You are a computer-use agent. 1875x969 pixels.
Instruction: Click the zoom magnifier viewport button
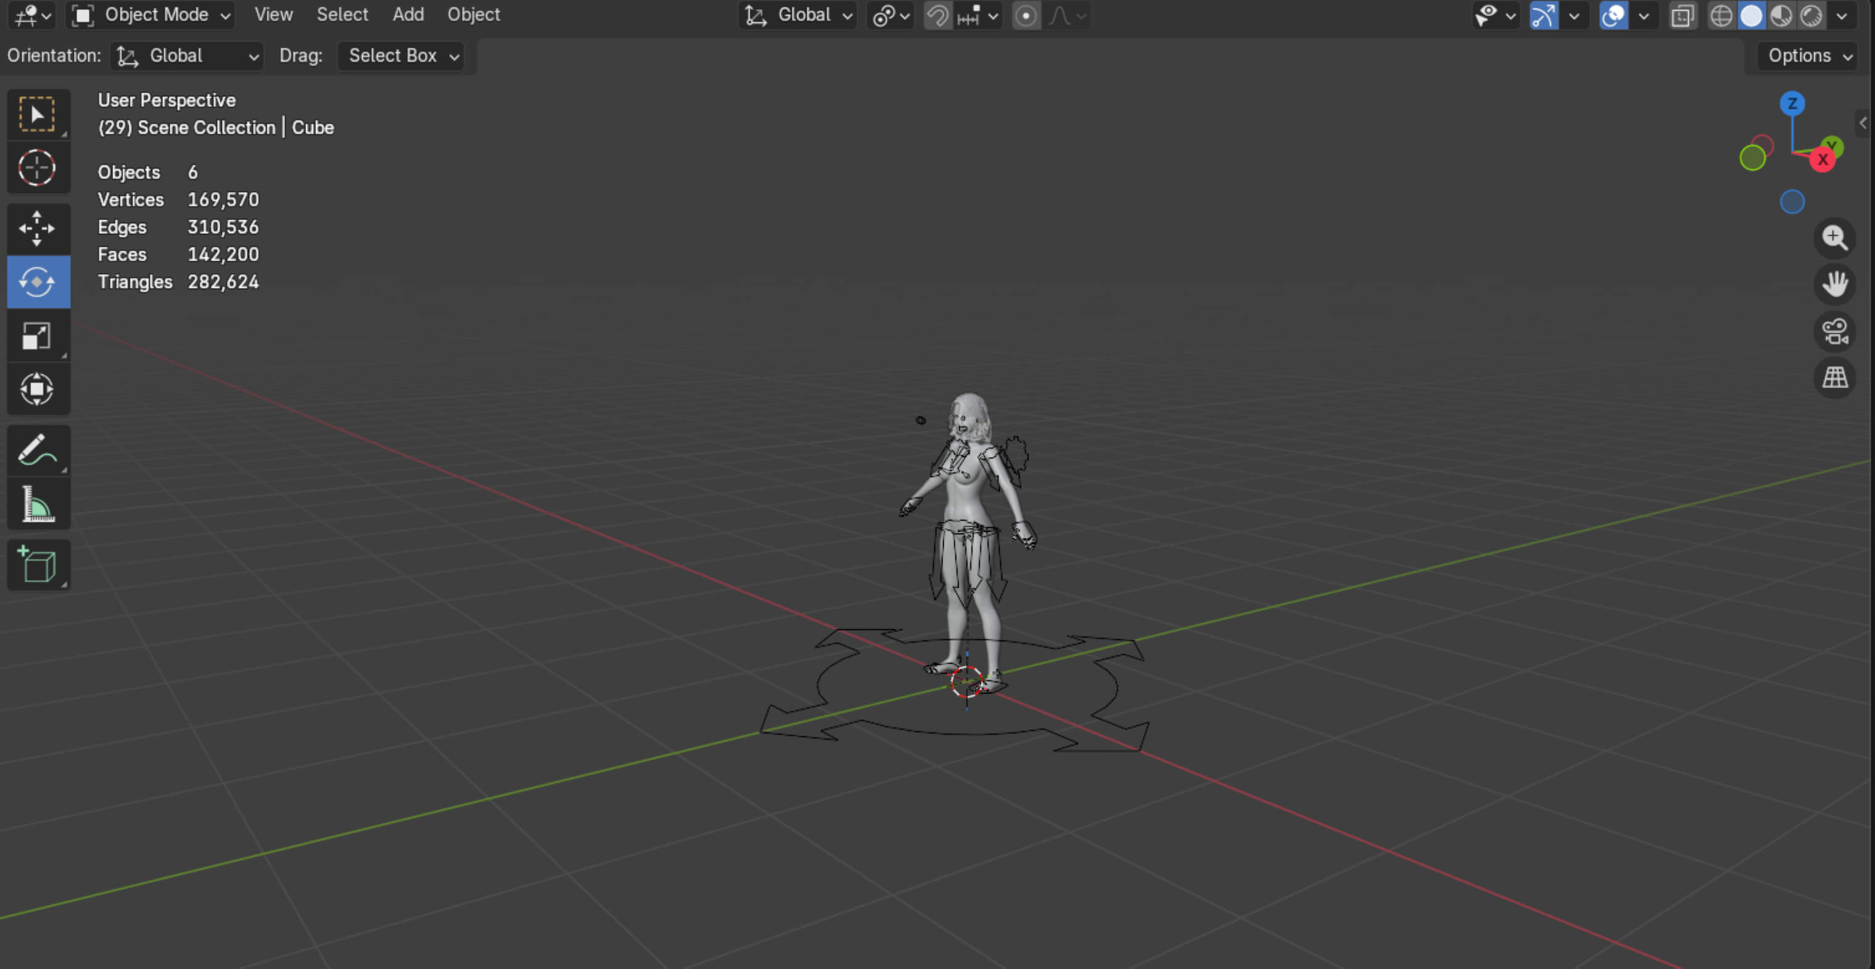[1834, 237]
